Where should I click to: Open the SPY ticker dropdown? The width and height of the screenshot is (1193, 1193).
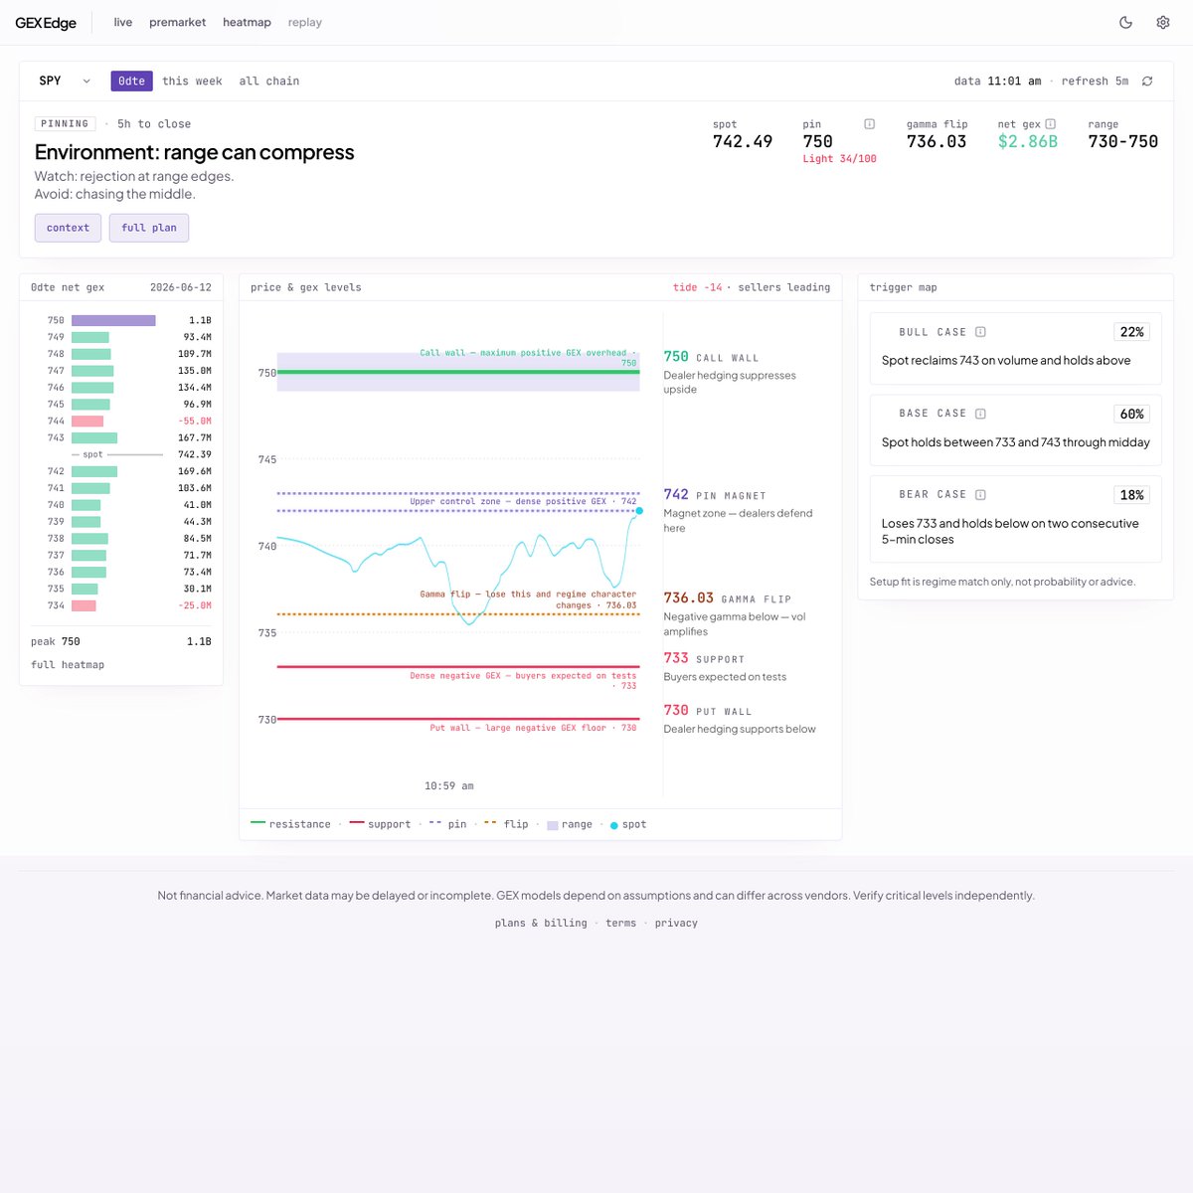point(65,81)
